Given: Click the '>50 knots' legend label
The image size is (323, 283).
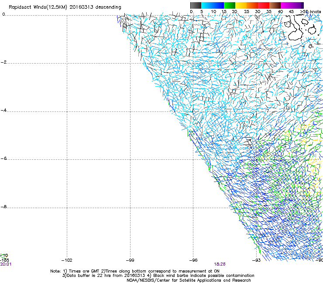Looking at the screenshot, I should pos(310,12).
